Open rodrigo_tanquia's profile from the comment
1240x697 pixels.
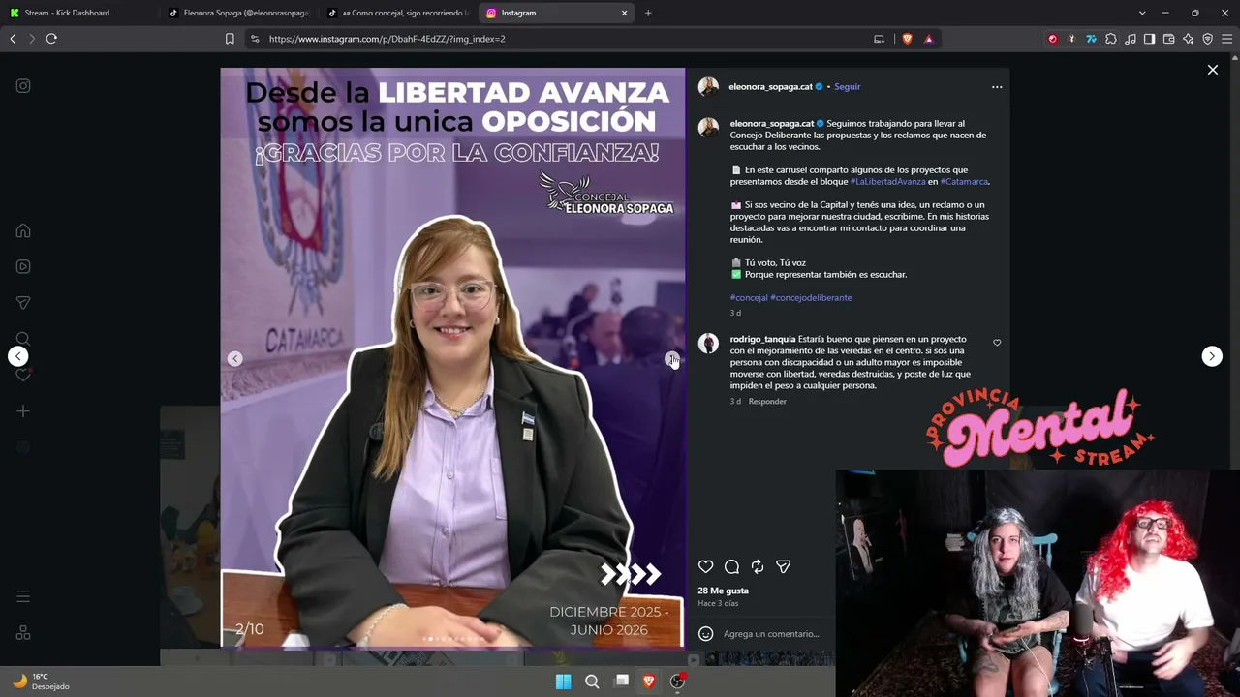click(762, 340)
